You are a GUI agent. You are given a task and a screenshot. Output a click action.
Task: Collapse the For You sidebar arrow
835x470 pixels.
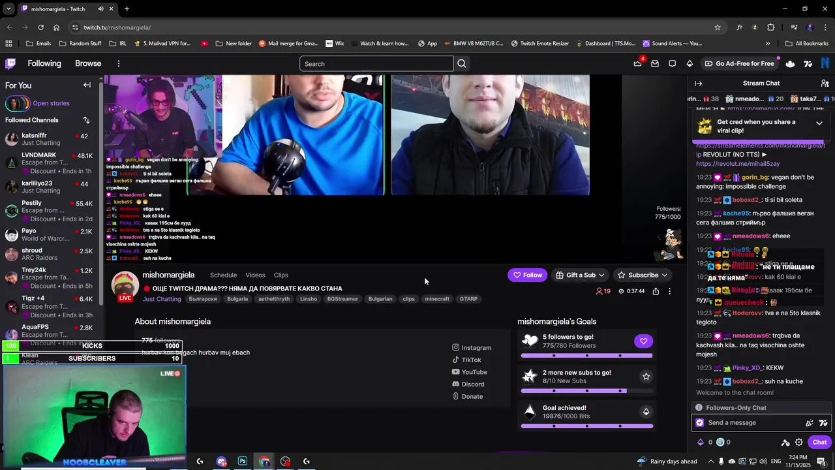(87, 85)
